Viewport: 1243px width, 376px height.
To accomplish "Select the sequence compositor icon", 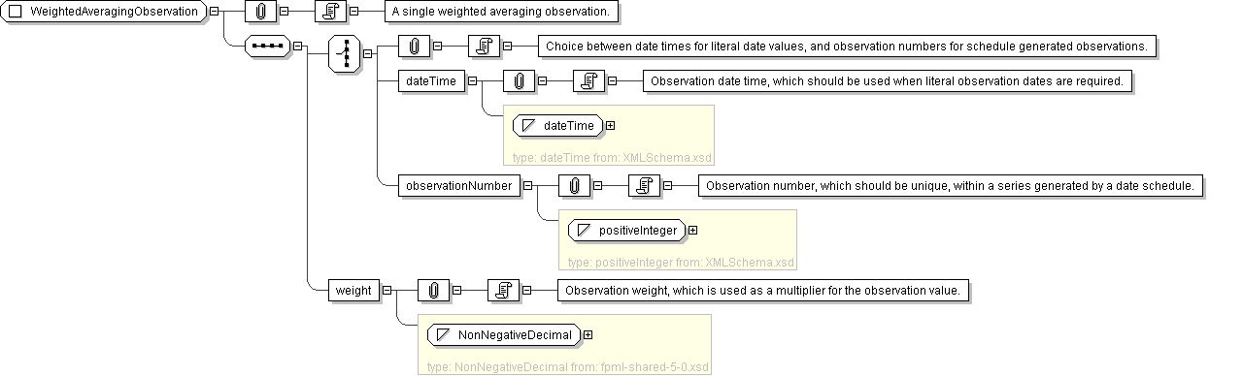I will click(267, 46).
